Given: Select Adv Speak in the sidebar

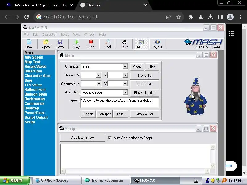Looking at the screenshot, I should (x=34, y=57).
